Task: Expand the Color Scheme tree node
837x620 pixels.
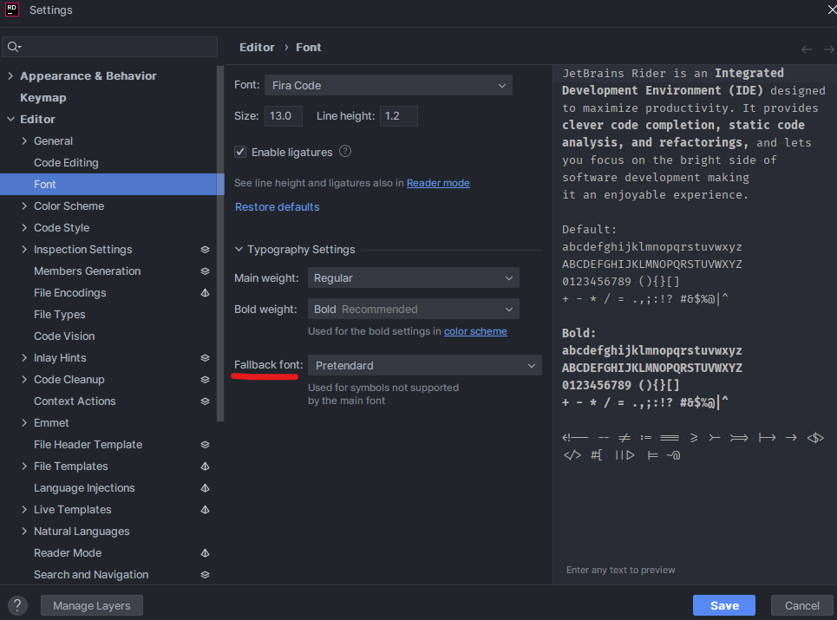Action: (24, 206)
